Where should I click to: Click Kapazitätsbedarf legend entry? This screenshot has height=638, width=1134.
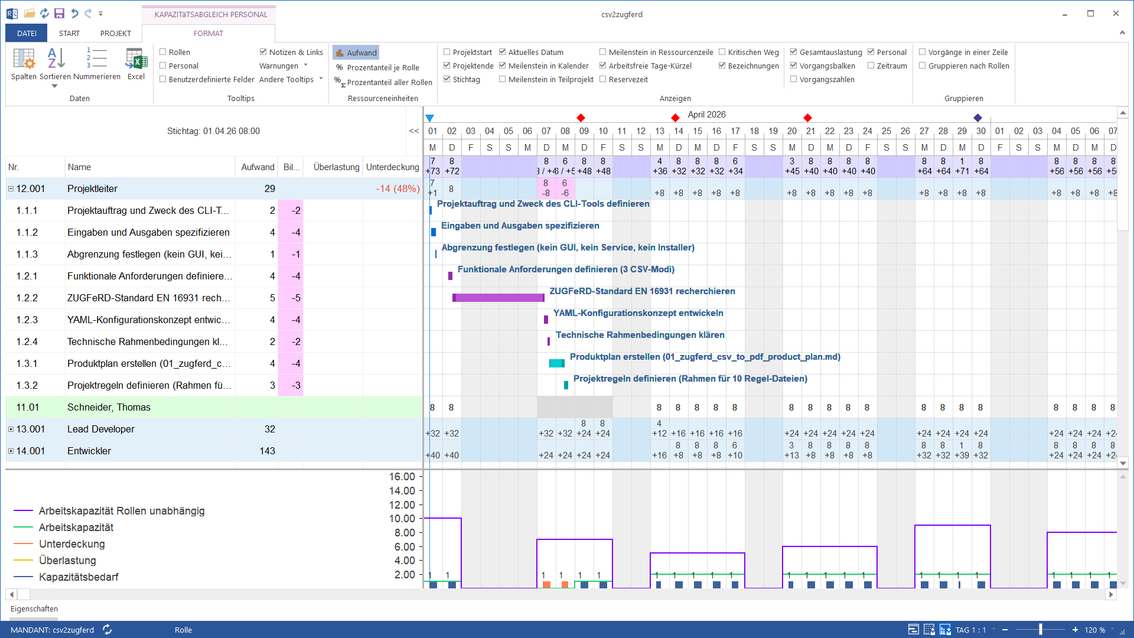click(66, 577)
